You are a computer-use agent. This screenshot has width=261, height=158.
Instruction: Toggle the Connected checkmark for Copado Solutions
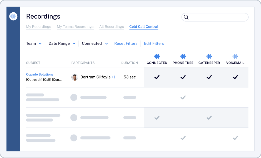pyautogui.click(x=157, y=77)
